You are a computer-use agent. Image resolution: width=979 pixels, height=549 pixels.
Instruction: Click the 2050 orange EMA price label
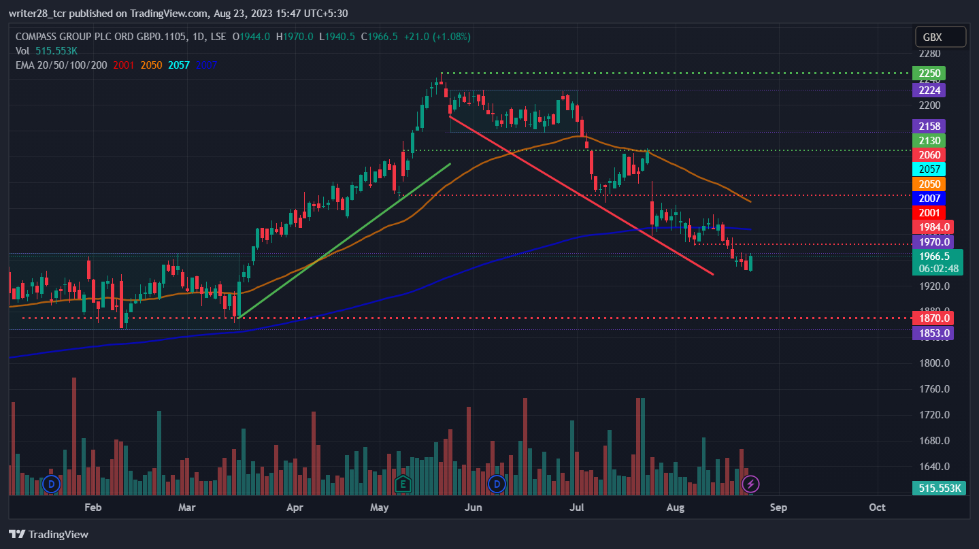[x=929, y=184]
